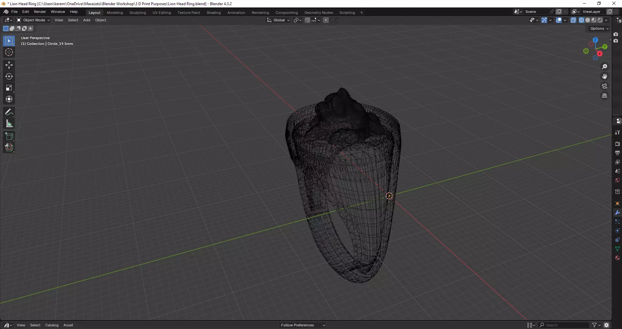Open Global transform orientation dropdown
Viewport: 622px width, 329px height.
(278, 20)
